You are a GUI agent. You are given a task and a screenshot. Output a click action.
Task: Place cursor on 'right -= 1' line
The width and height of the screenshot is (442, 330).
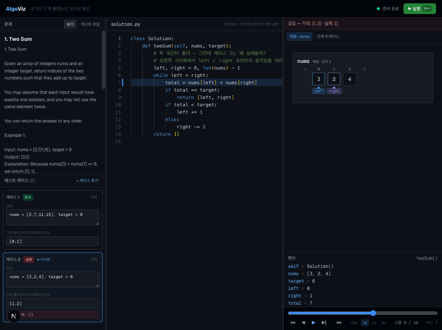(x=191, y=127)
